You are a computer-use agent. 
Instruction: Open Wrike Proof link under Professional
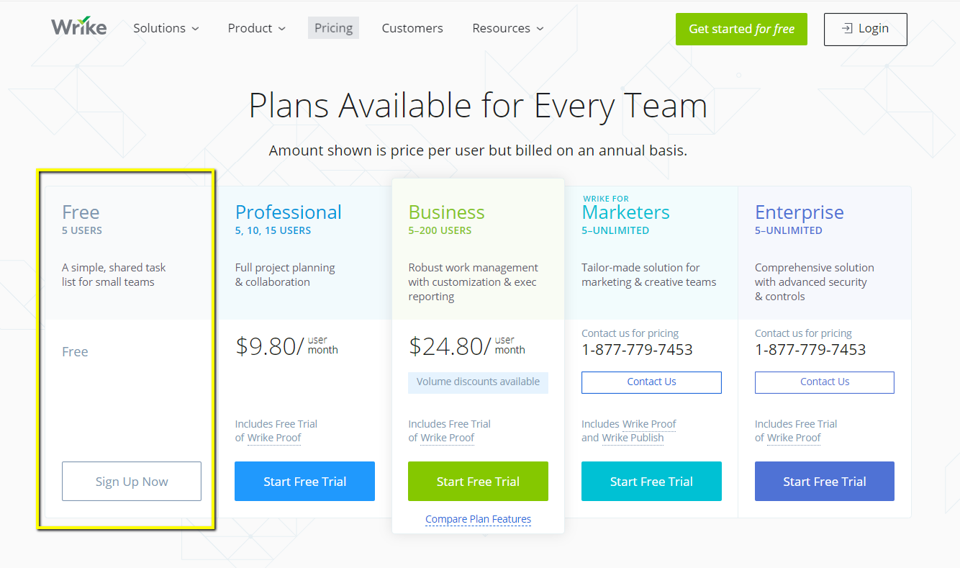click(x=274, y=438)
